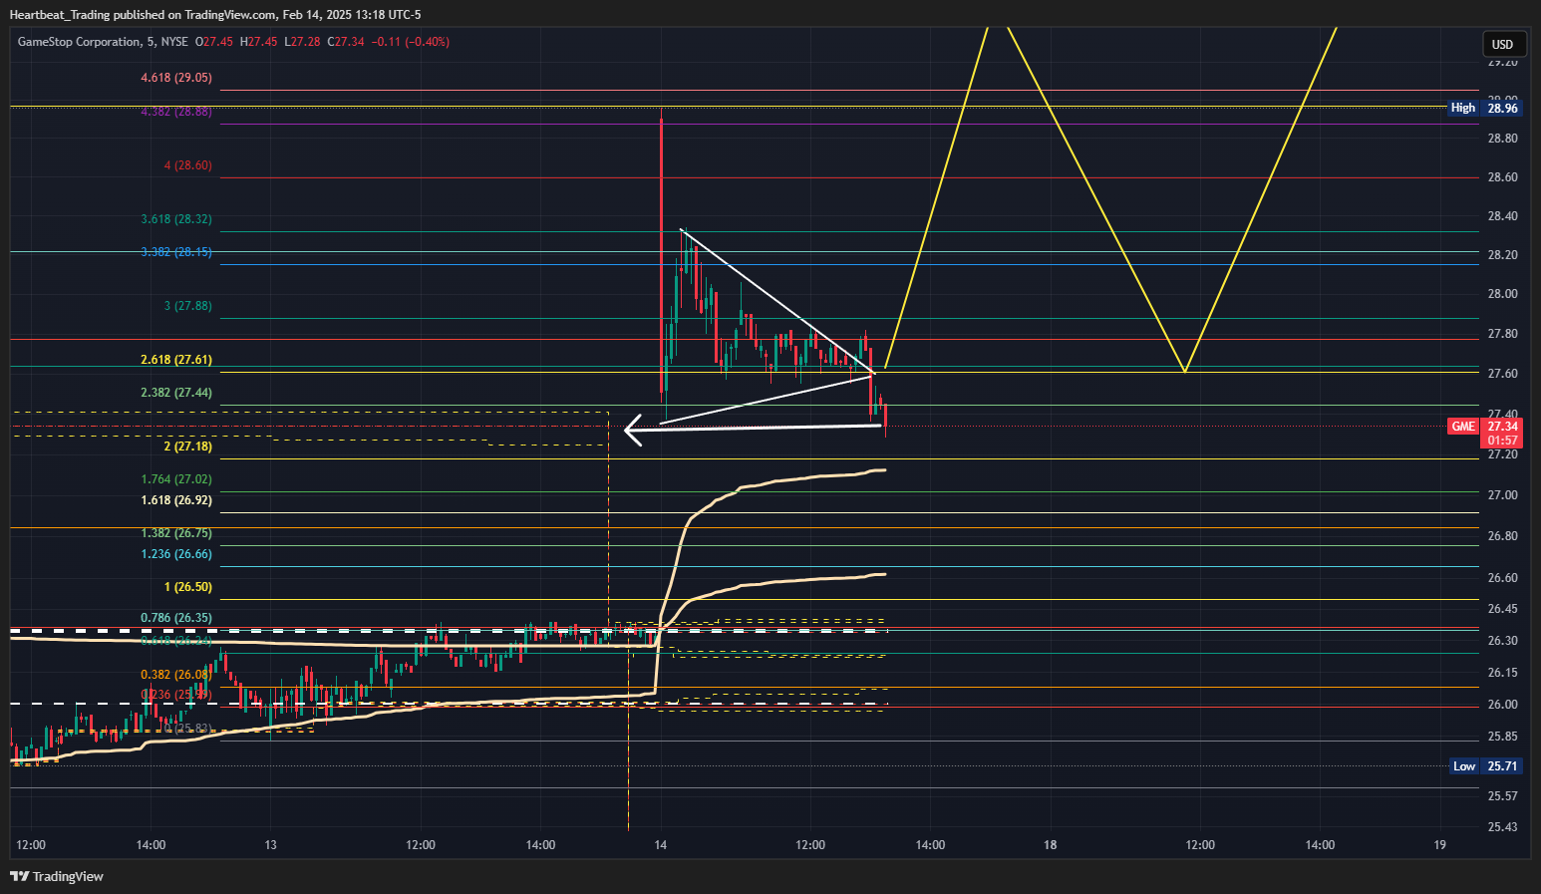Select the 4 (28.60) Fibonacci label
1541x894 pixels.
[x=188, y=165]
